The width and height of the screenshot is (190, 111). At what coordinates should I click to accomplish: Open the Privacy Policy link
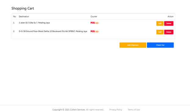click(116, 109)
